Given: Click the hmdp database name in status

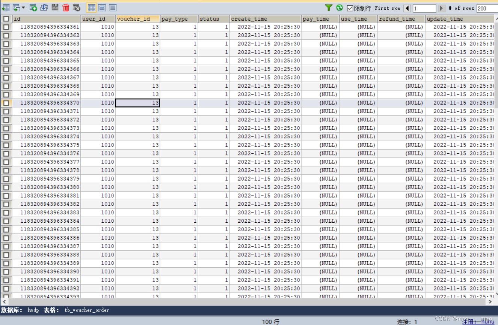Looking at the screenshot, I should click(x=33, y=310).
